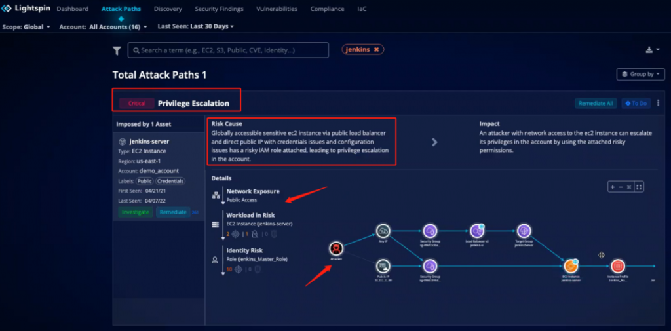Click the Privilege Escalation title
The height and width of the screenshot is (331, 671).
click(193, 103)
